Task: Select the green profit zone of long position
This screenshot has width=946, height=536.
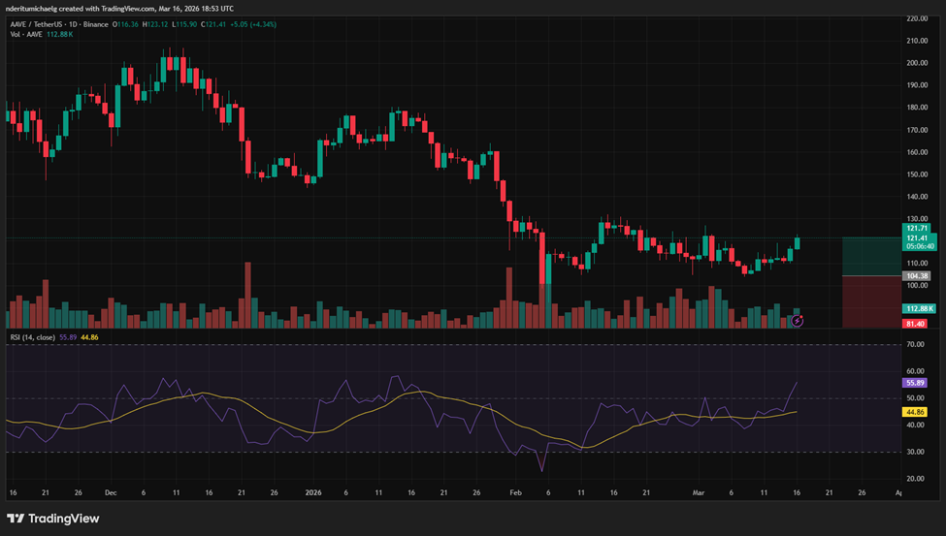Action: point(870,257)
